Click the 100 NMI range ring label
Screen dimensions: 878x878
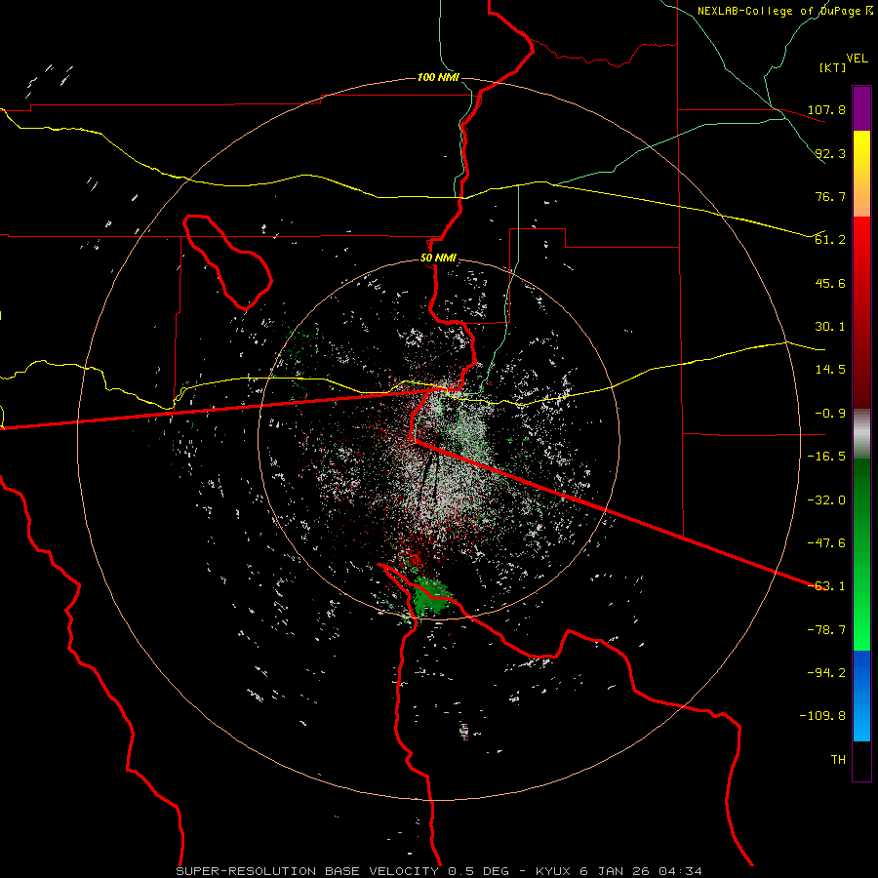pos(438,77)
